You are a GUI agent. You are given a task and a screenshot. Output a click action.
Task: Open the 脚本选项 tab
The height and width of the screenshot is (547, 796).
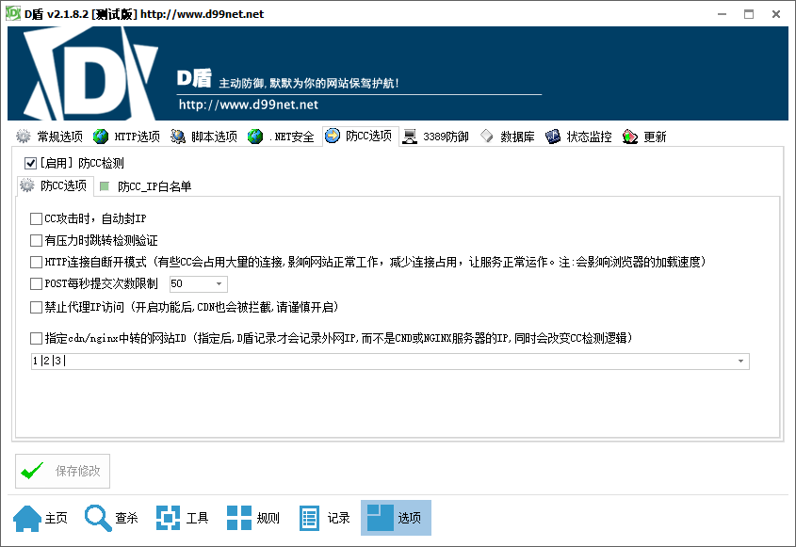coord(204,136)
